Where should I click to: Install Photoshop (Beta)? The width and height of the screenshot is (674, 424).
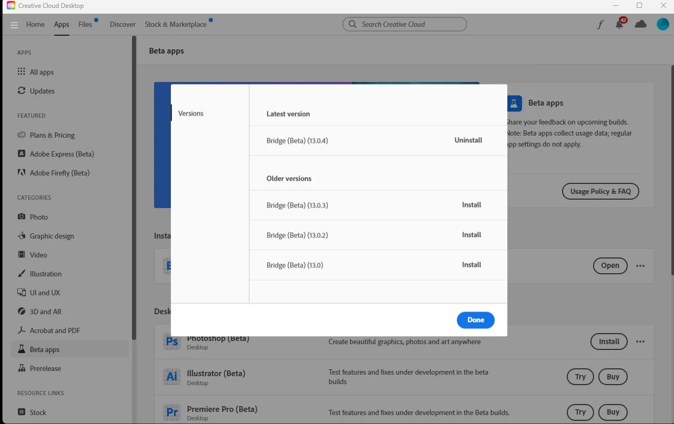click(609, 342)
